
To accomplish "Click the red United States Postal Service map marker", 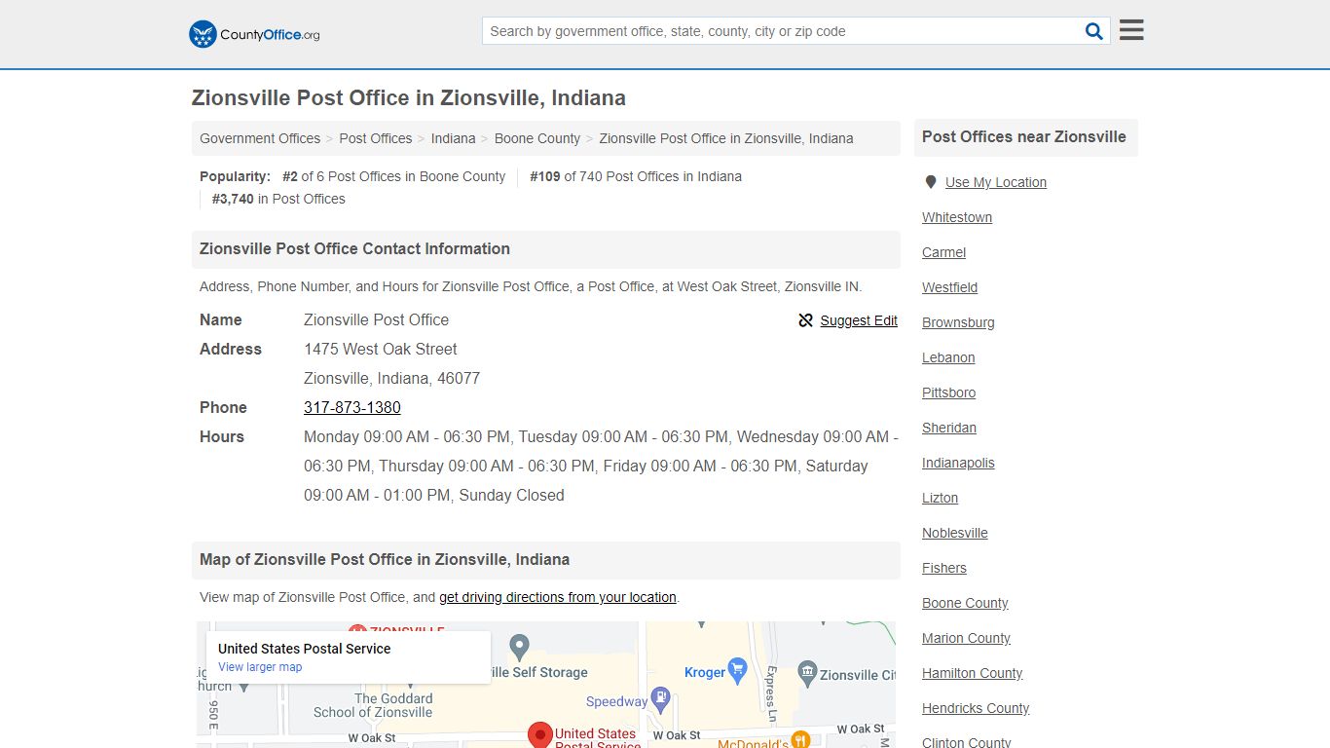I will pyautogui.click(x=539, y=734).
